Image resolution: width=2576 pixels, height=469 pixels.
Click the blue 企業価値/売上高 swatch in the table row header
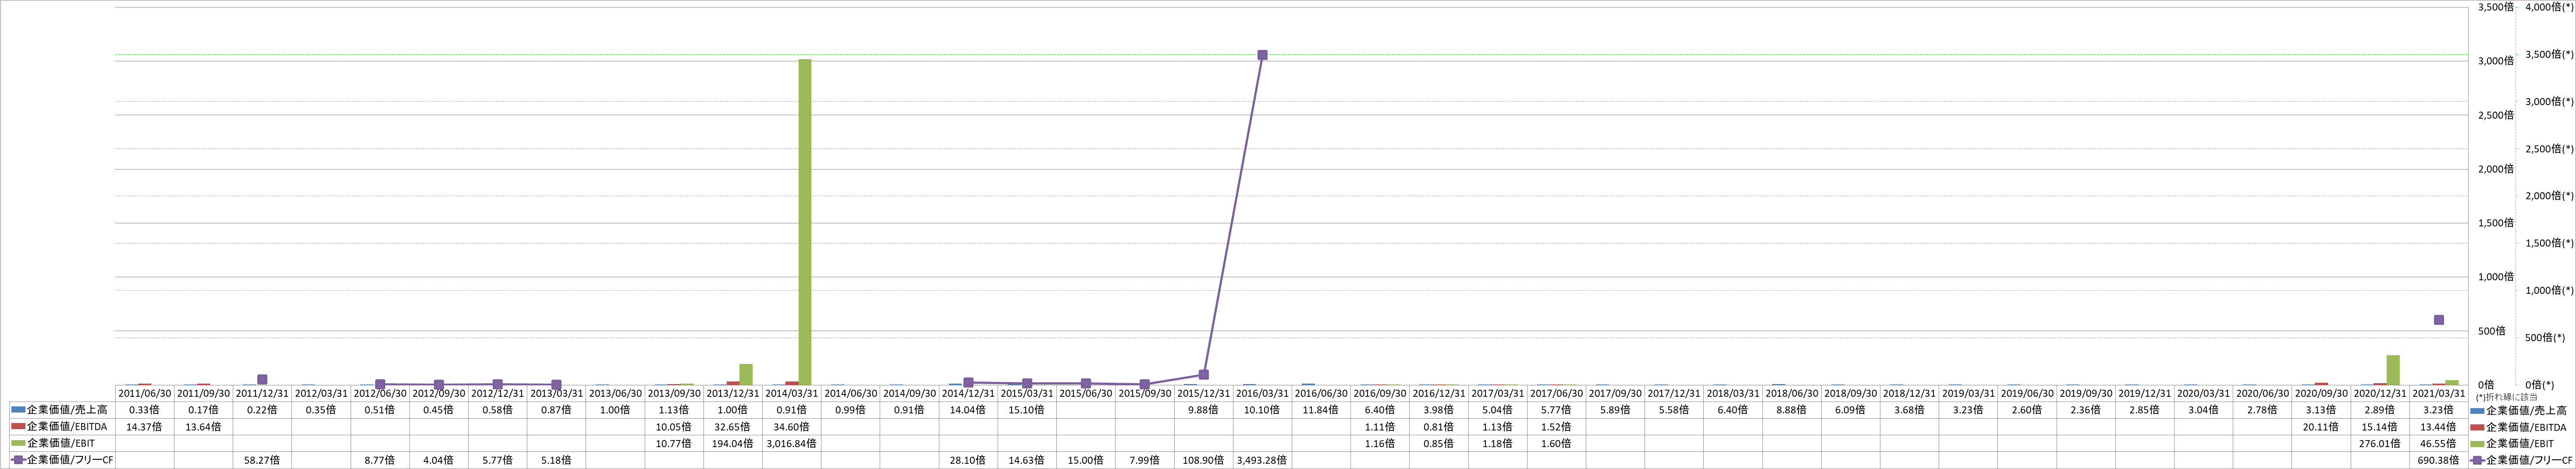pos(17,410)
